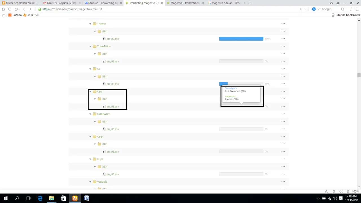Screen dimensions: 361x203
Task: Open the Theme folder
Action: point(101,24)
